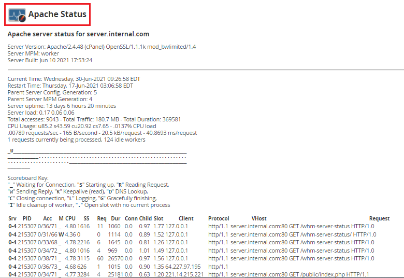Select the Req value 60
This screenshot has height=278, width=404.
click(100, 258)
